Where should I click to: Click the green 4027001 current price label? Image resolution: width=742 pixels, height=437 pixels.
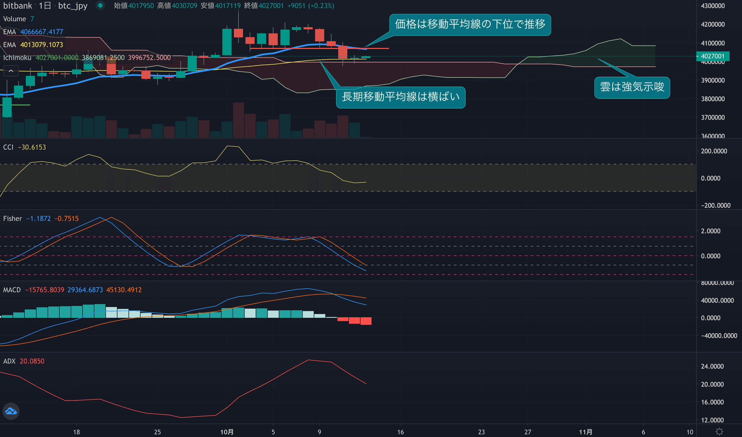point(712,56)
